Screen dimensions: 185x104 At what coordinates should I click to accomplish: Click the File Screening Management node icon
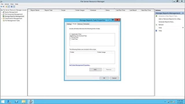click(3, 14)
